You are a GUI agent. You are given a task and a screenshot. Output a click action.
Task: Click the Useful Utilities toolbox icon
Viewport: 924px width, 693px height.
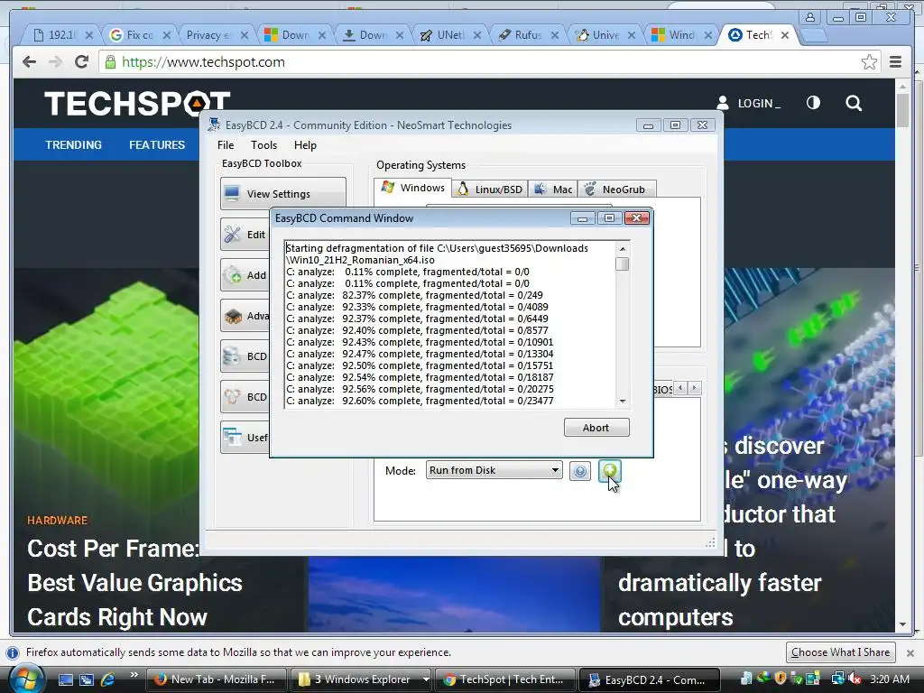(232, 438)
